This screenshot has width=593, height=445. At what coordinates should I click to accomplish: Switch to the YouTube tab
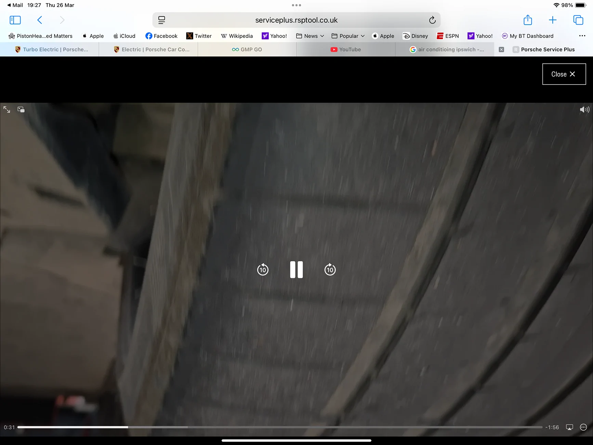tap(346, 50)
